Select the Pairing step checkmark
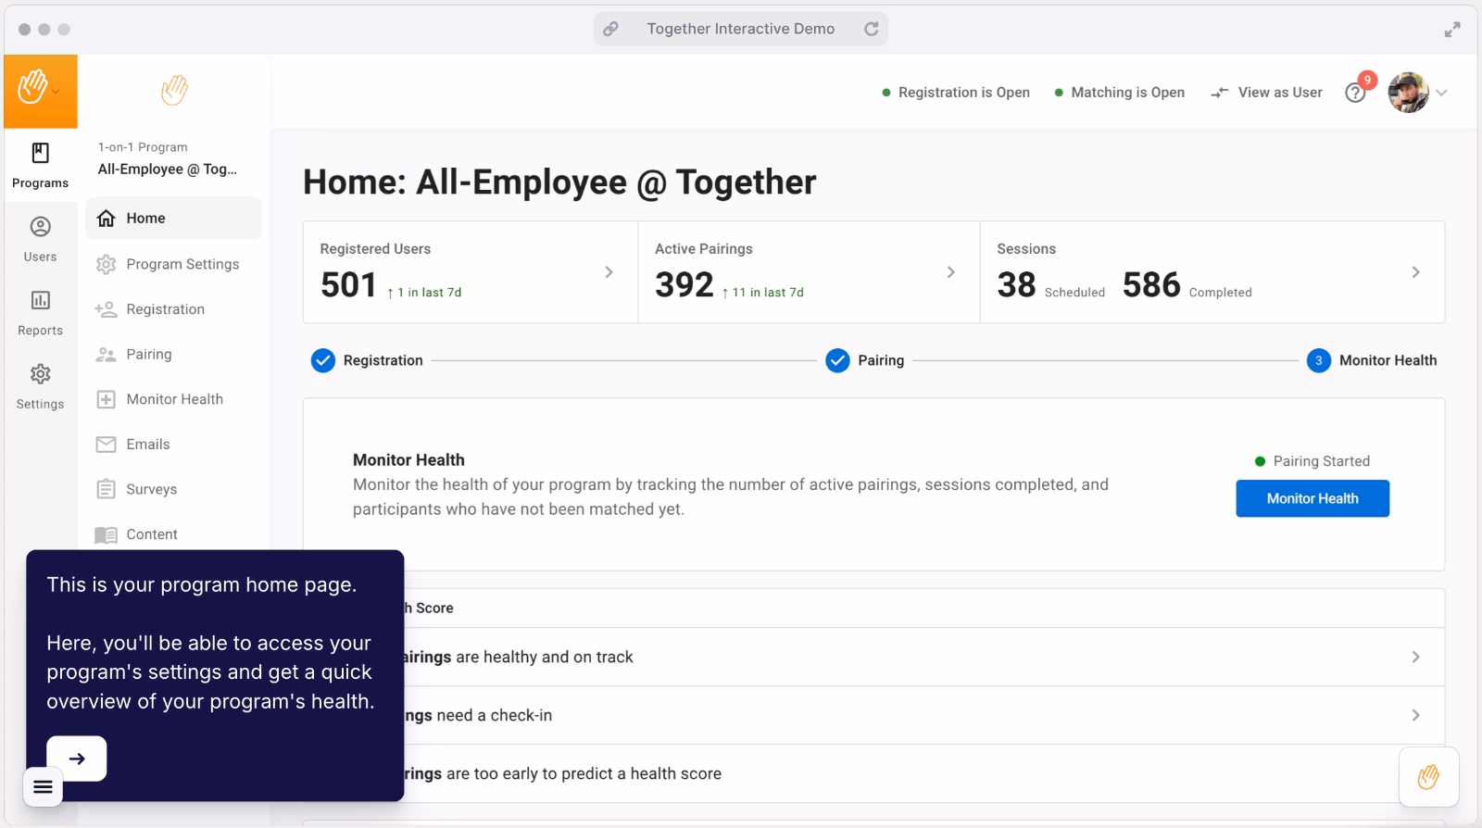The image size is (1482, 828). coord(837,360)
